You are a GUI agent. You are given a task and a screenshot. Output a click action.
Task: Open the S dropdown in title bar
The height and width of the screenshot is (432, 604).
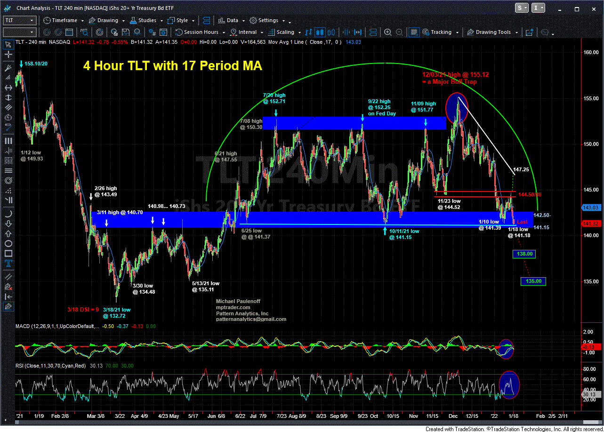pos(522,8)
